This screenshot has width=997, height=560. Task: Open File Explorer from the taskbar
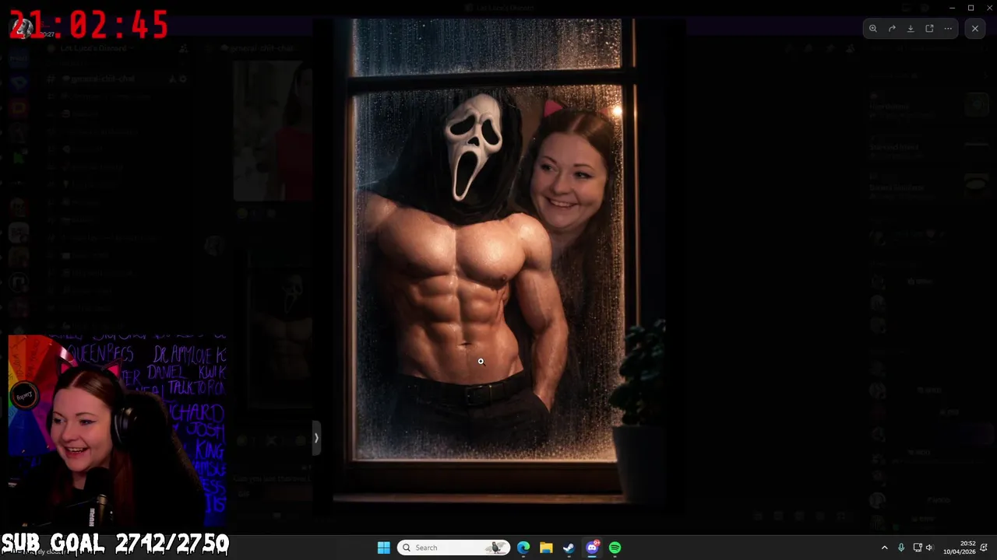point(546,548)
